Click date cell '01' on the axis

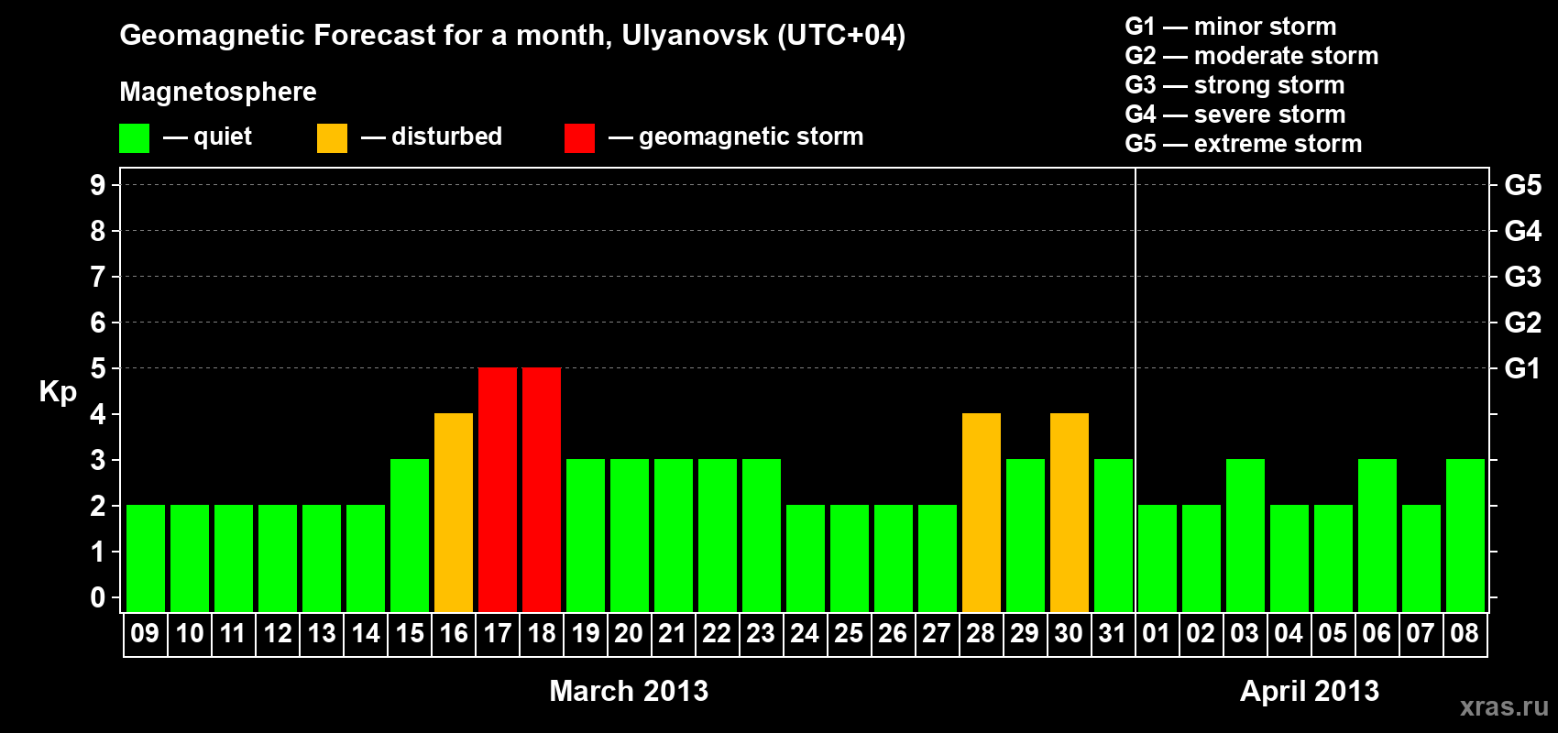click(x=1158, y=634)
